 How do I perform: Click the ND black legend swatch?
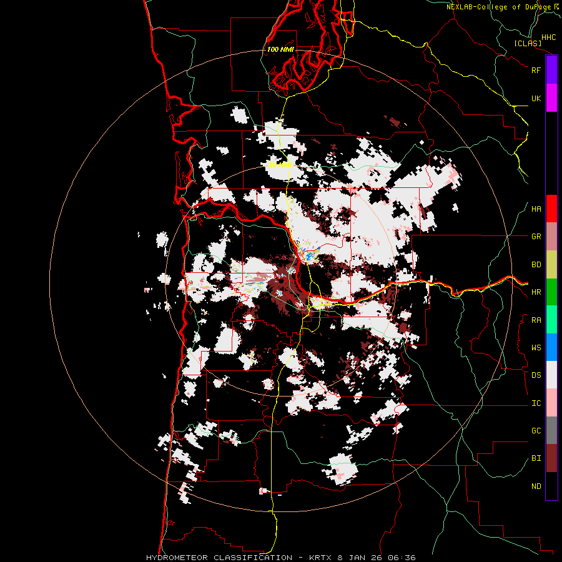551,486
